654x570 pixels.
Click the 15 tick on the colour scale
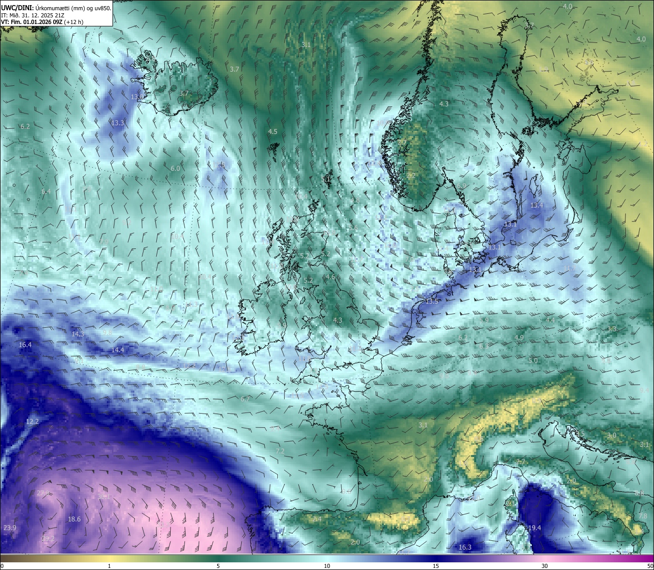point(436,566)
